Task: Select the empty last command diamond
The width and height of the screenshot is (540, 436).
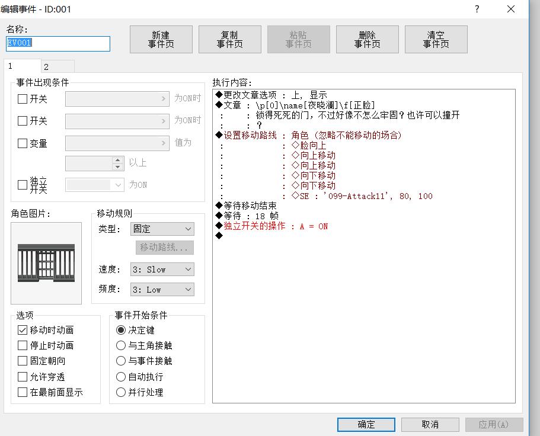Action: (219, 236)
